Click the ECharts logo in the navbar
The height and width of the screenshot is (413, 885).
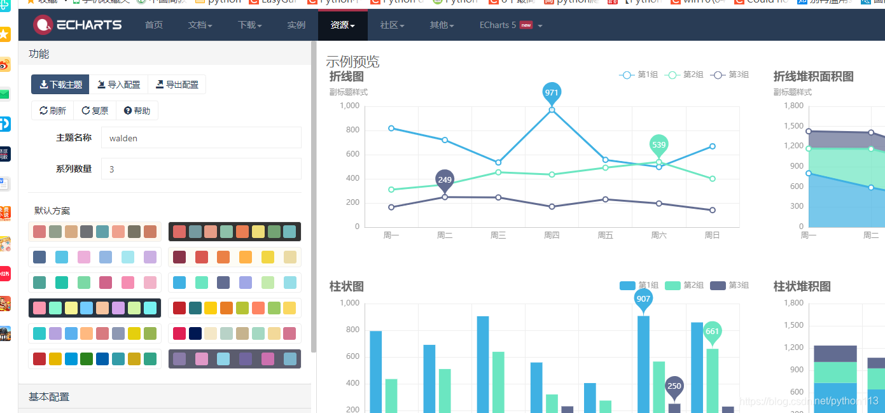pos(77,25)
